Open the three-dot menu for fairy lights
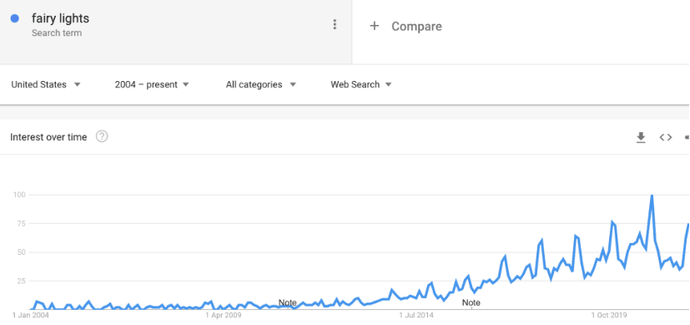Image resolution: width=690 pixels, height=325 pixels. coord(335,25)
